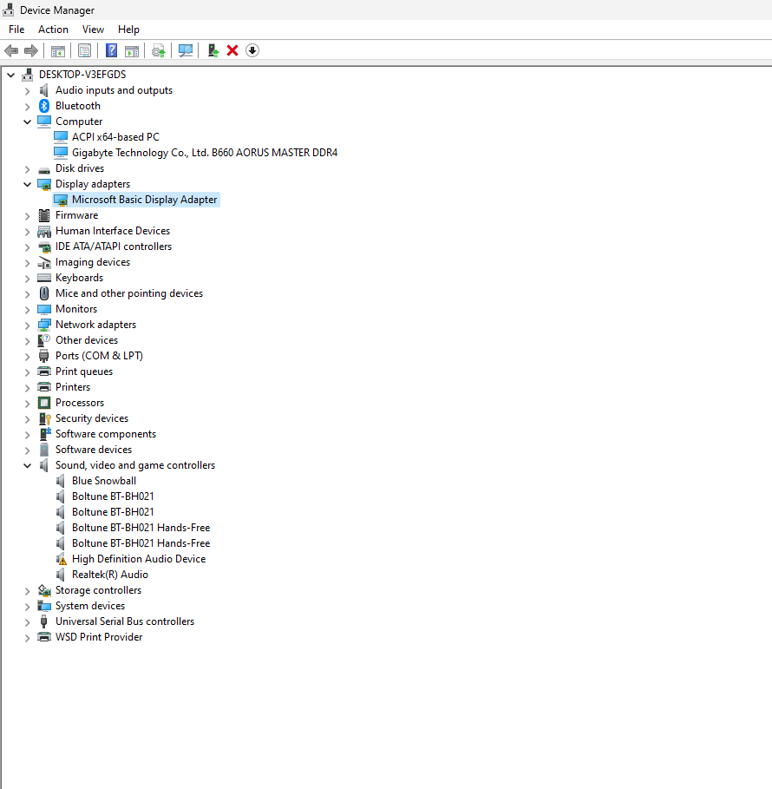This screenshot has width=772, height=789.
Task: Open the File menu
Action: 16,30
